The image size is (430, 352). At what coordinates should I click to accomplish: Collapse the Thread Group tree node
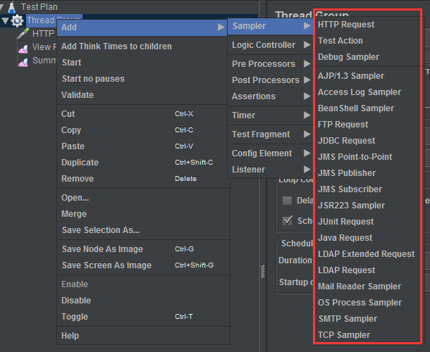click(6, 20)
